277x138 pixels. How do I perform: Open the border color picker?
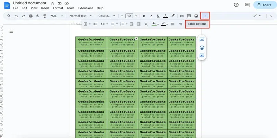tap(164, 24)
